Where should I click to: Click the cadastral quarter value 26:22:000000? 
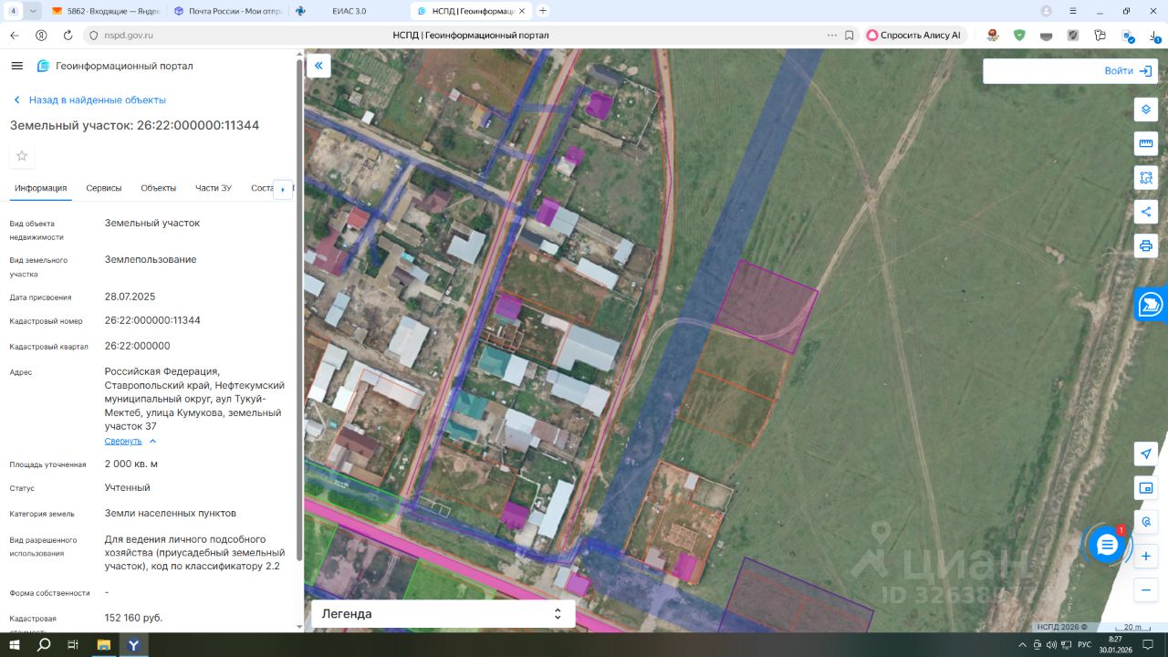(138, 346)
